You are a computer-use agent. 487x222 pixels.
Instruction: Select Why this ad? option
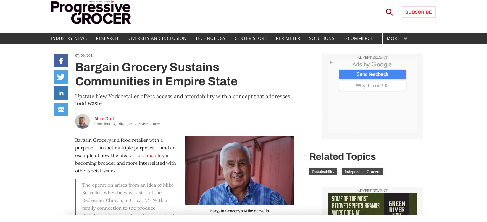372,86
